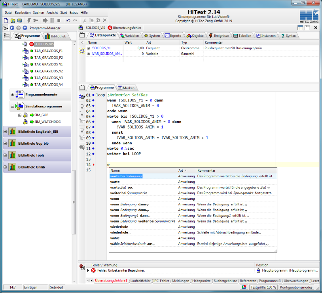Cut selection with scissors icon
Image resolution: width=322 pixels, height=293 pixels.
pyautogui.click(x=84, y=20)
